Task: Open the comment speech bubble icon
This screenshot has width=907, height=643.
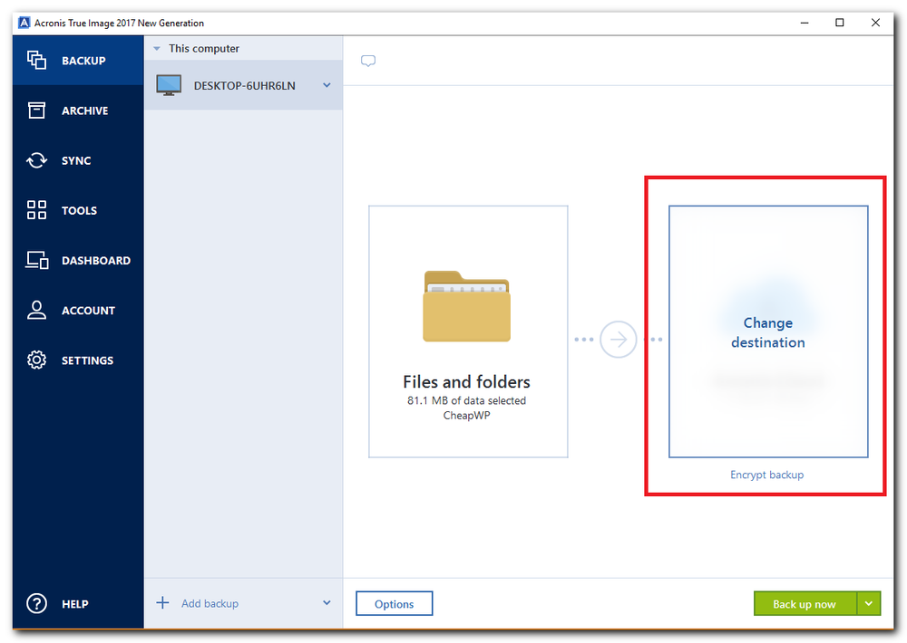Action: point(368,61)
